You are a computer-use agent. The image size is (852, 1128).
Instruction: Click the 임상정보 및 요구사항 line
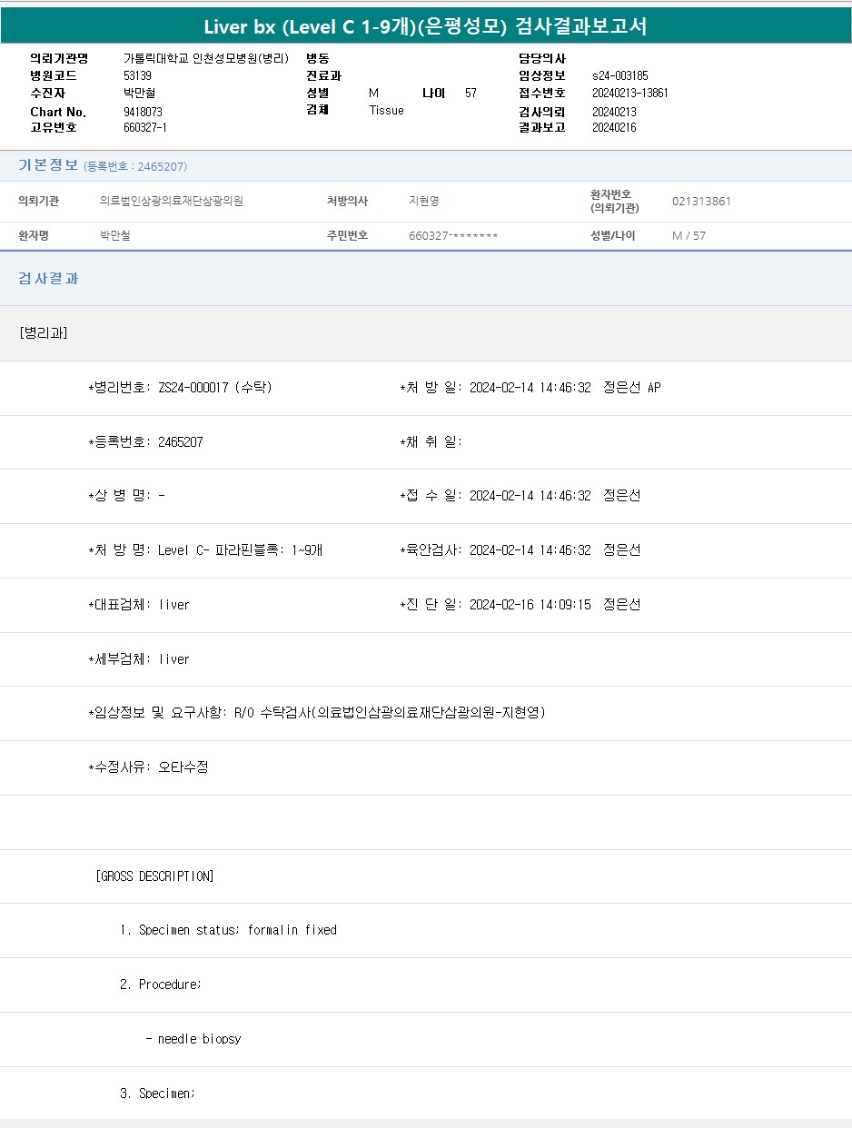coord(316,713)
